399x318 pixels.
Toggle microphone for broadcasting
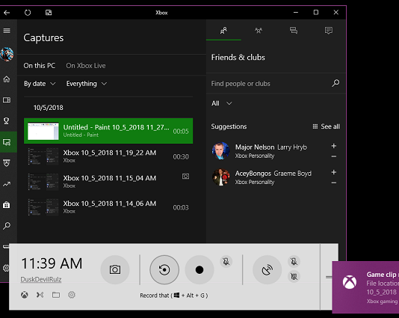pyautogui.click(x=294, y=261)
